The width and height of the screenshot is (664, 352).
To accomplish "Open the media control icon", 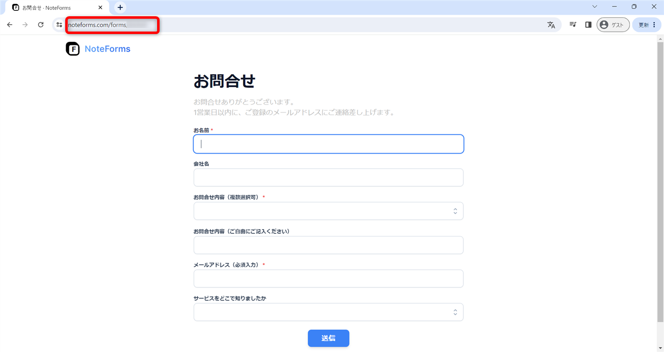I will (573, 25).
